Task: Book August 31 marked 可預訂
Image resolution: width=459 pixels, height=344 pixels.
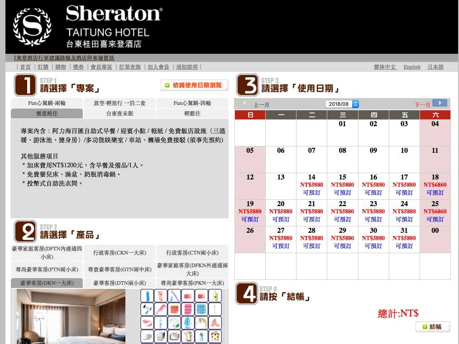Action: coord(404,246)
